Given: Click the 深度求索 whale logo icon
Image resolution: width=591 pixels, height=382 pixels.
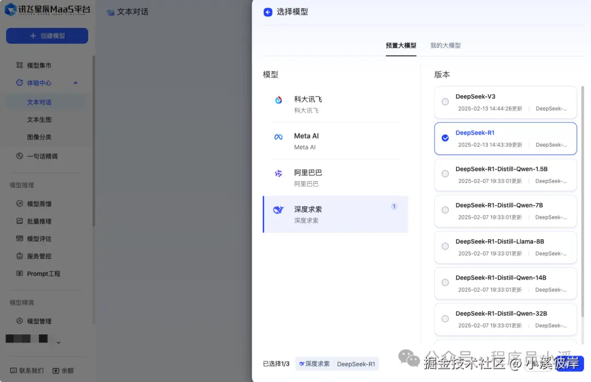Looking at the screenshot, I should point(278,210).
